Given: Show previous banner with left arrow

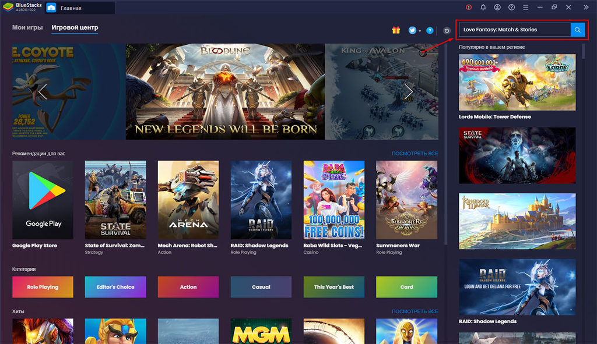Looking at the screenshot, I should pyautogui.click(x=43, y=91).
